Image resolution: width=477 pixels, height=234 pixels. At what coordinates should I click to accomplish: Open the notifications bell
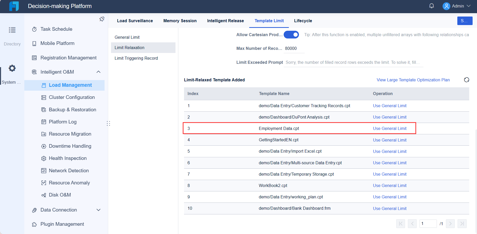tap(431, 5)
